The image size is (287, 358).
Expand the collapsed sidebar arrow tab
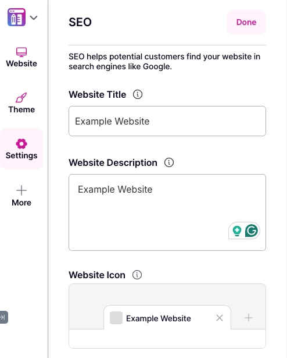click(4, 317)
